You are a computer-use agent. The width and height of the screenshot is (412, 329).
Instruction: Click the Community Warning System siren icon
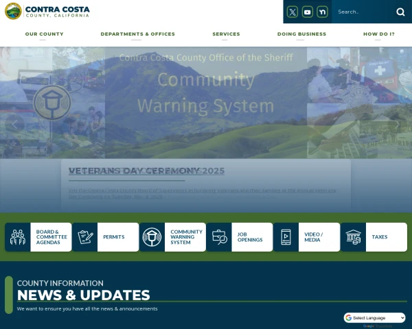tap(152, 237)
